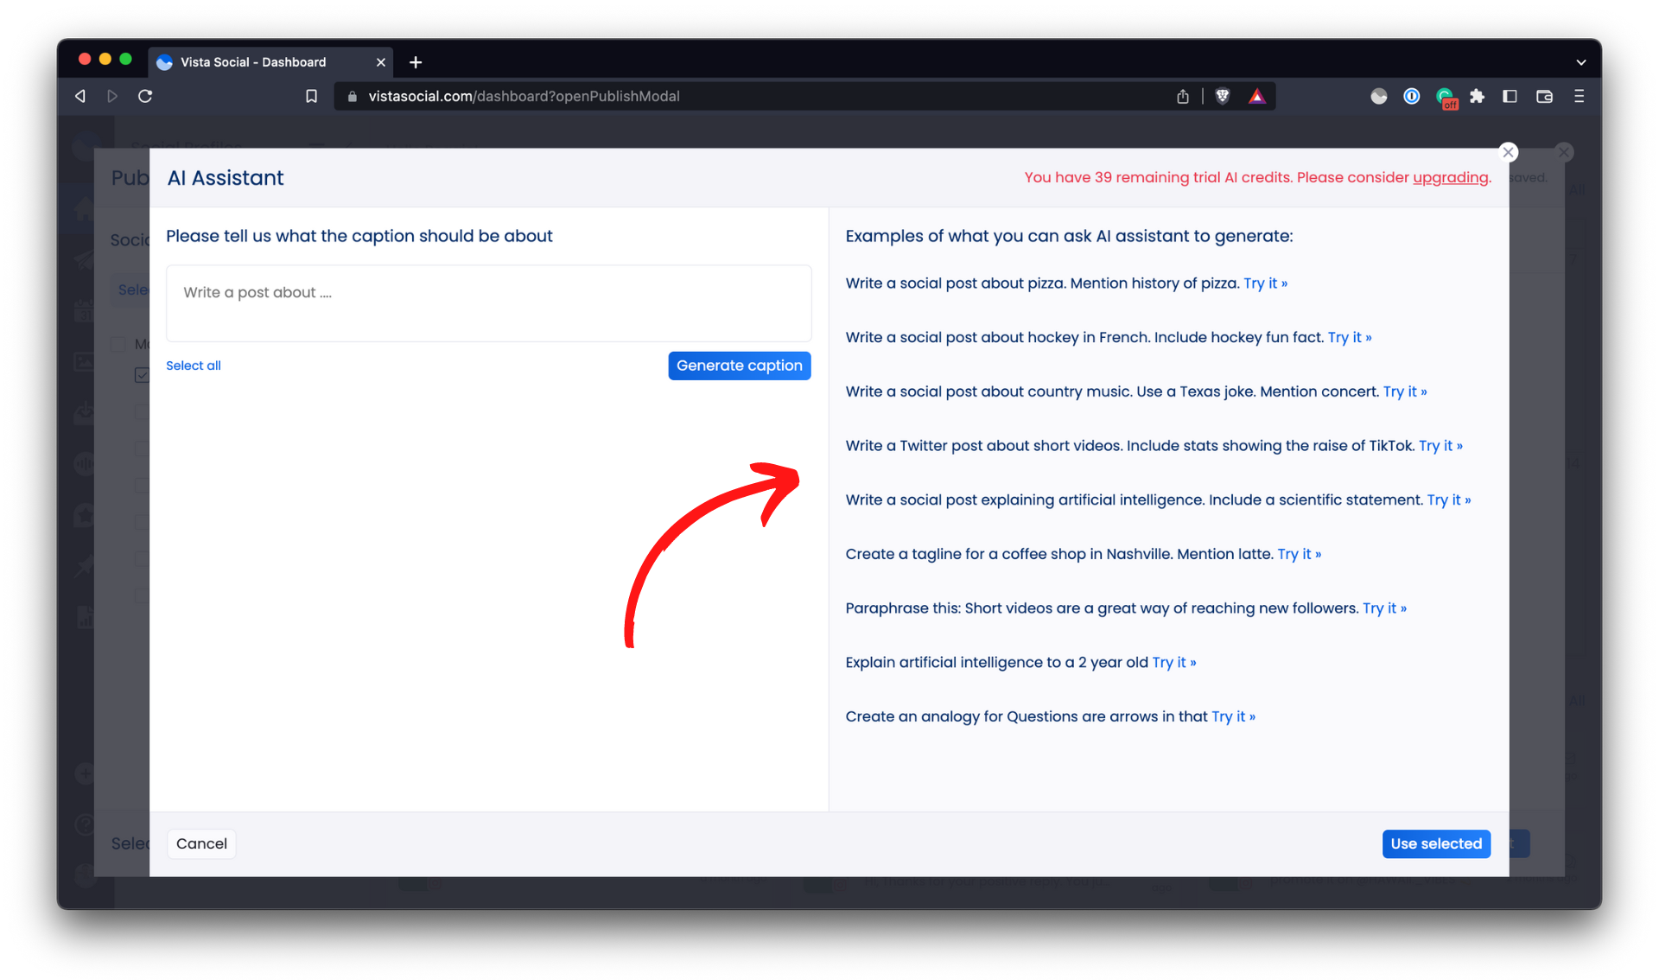The width and height of the screenshot is (1659, 980).
Task: Close the AI Assistant dialog
Action: 1508,152
